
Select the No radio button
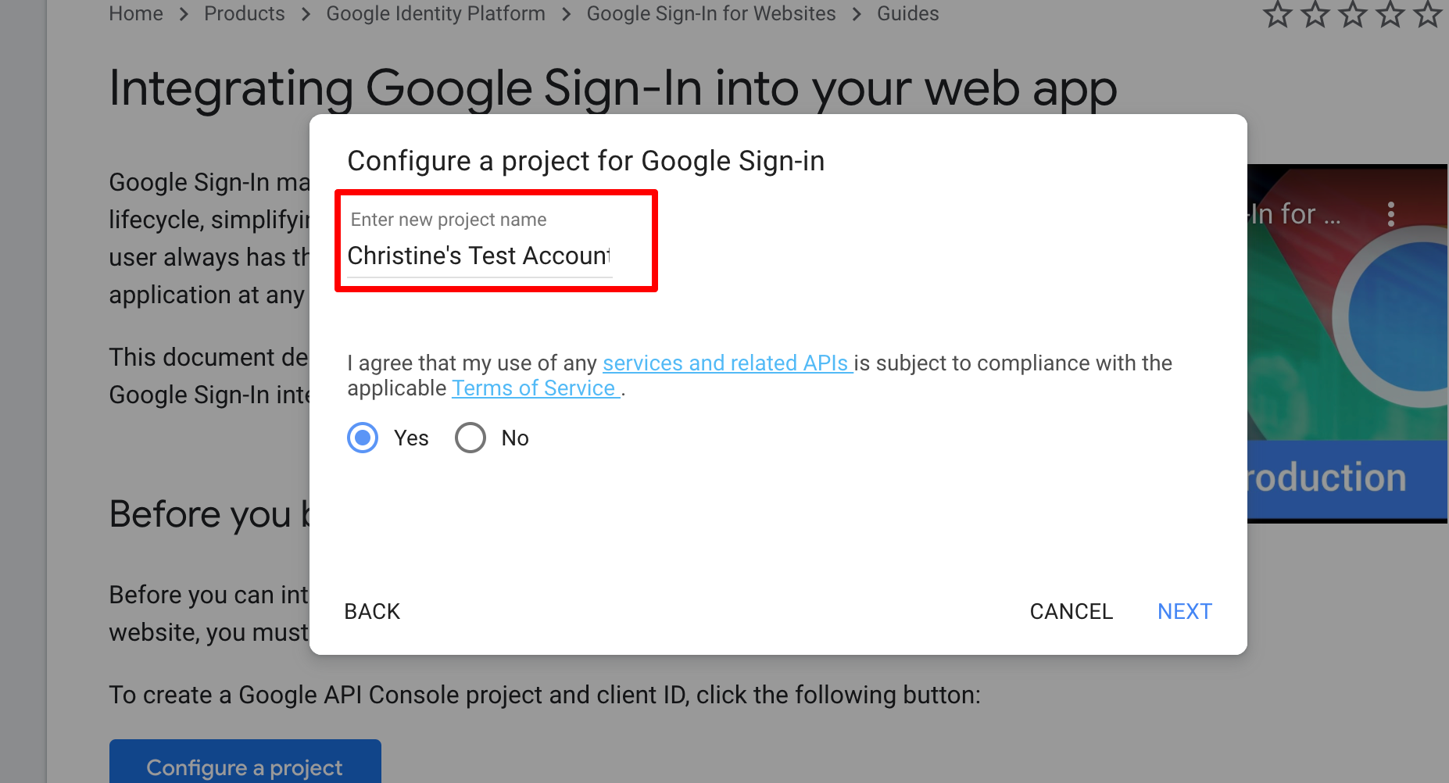(470, 438)
